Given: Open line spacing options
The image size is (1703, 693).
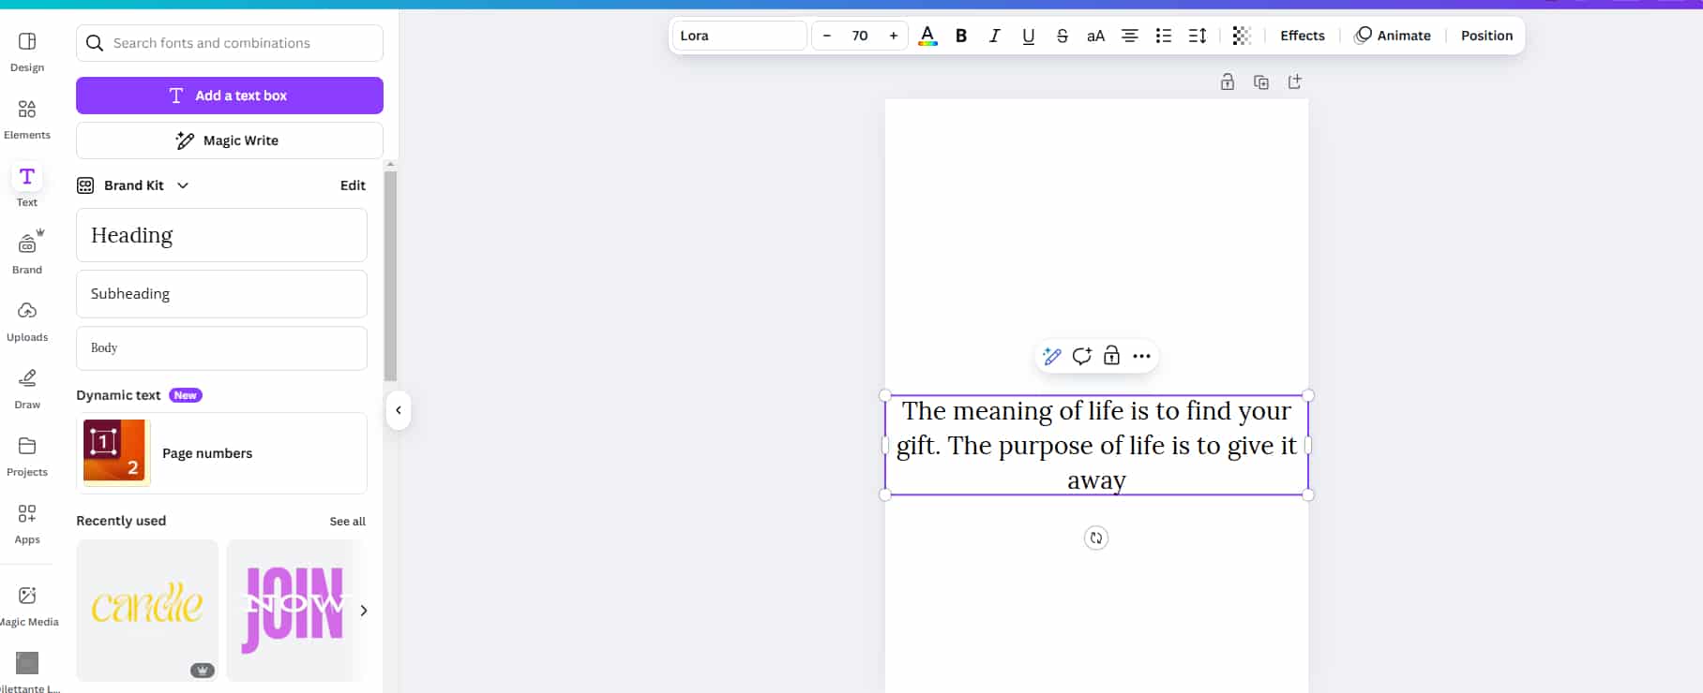Looking at the screenshot, I should (1198, 36).
